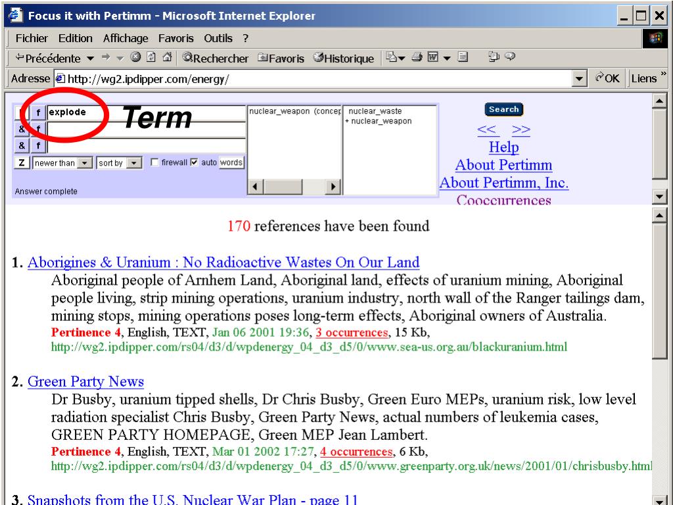Click the home page icon
Screen dimensions: 673x505
click(x=168, y=57)
